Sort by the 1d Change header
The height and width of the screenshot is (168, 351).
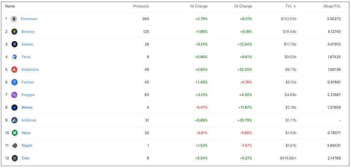(199, 6)
